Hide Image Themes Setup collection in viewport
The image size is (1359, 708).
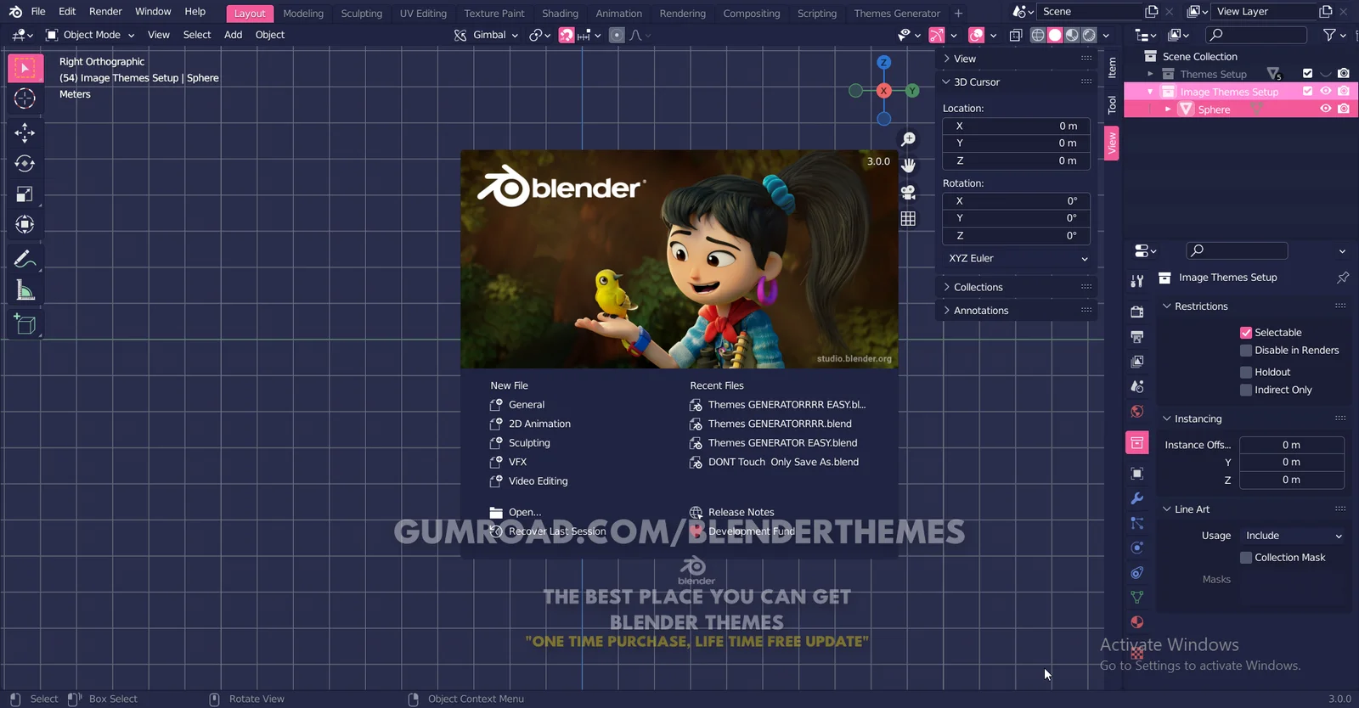(1325, 92)
